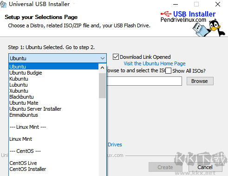Click the Cancel button
This screenshot has width=228, height=176.
205,167
